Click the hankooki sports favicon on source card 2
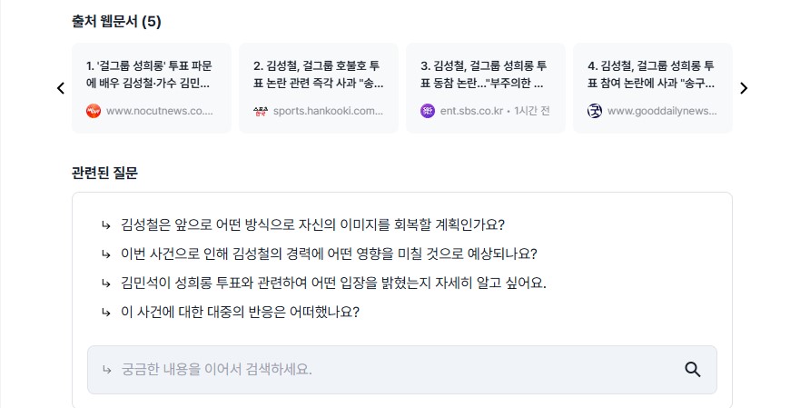Viewport: 800px width, 408px height. point(261,111)
